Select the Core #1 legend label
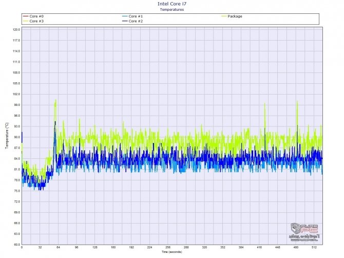The width and height of the screenshot is (344, 258). (136, 16)
